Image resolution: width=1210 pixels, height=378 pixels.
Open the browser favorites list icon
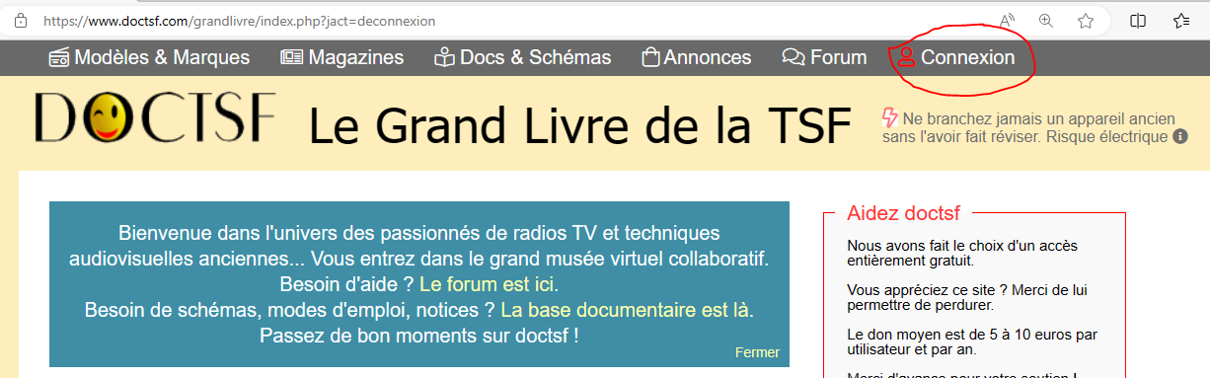(1181, 21)
